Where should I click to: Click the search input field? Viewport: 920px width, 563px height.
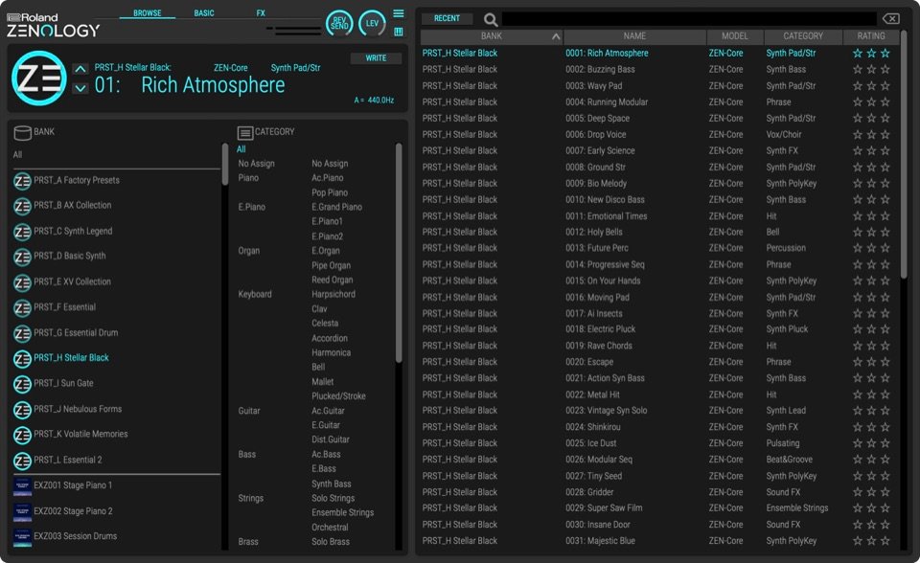pyautogui.click(x=689, y=19)
